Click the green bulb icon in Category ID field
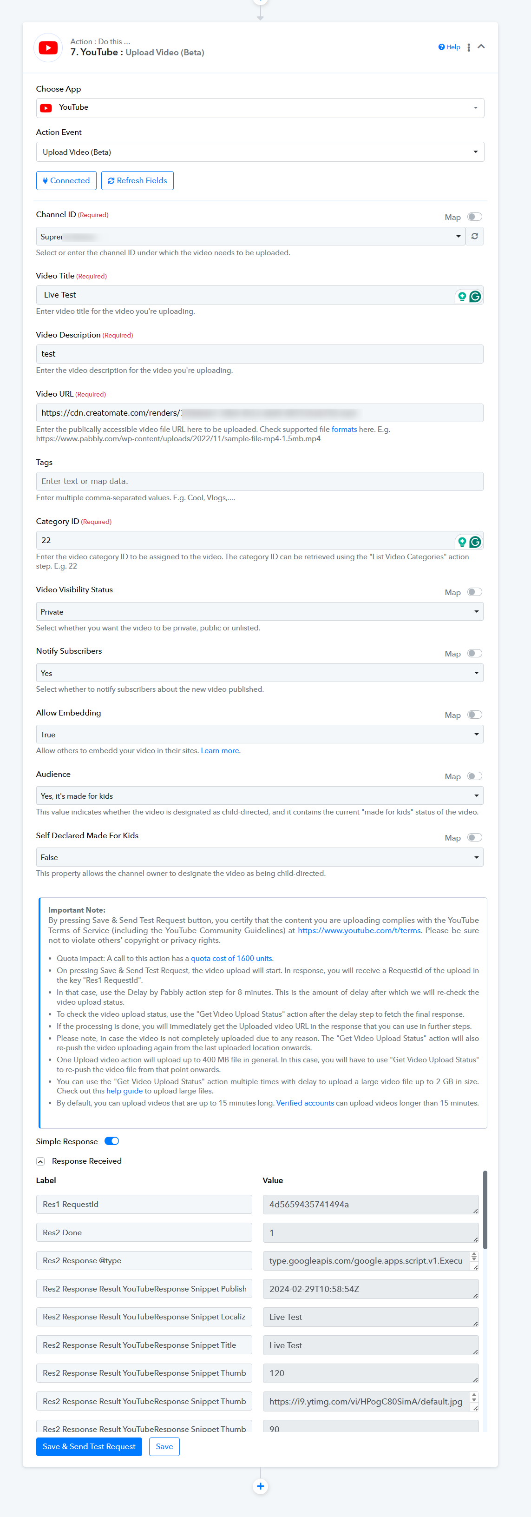531x1517 pixels. point(462,542)
